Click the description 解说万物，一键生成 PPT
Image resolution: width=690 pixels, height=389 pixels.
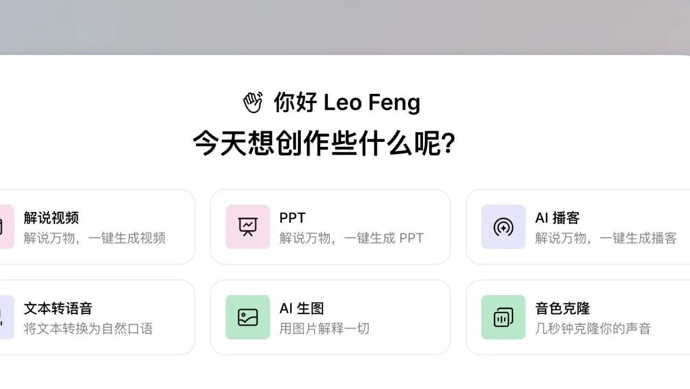(x=351, y=238)
